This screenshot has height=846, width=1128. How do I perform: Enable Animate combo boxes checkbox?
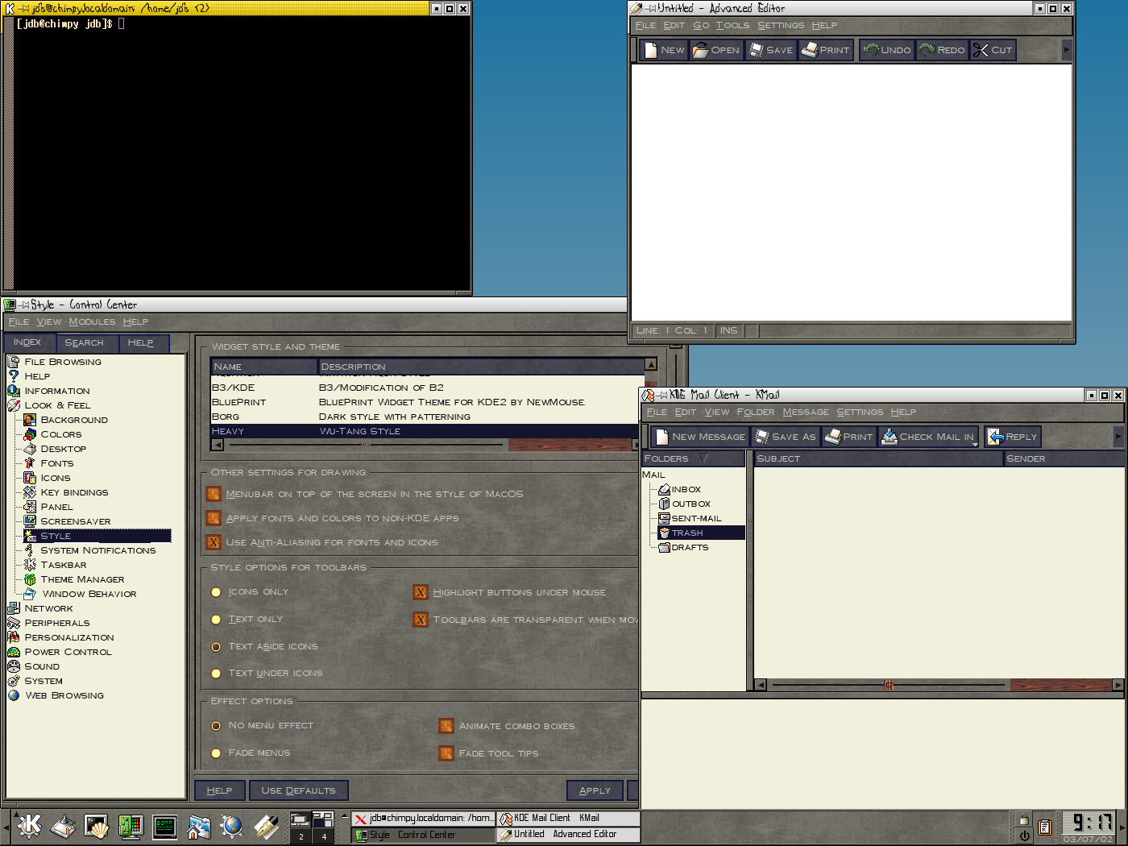(446, 726)
